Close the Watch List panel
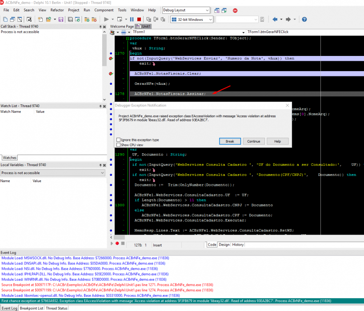Screen dimensions: 364x311 click(x=104, y=106)
